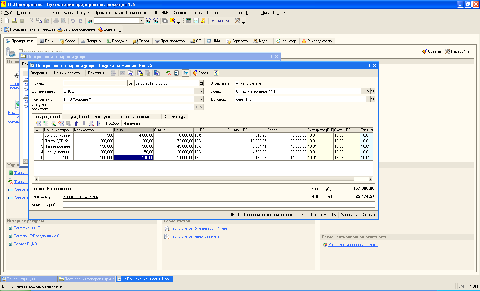Switch to Услуги (0 поз.) tab
The height and width of the screenshot is (291, 480).
point(76,117)
